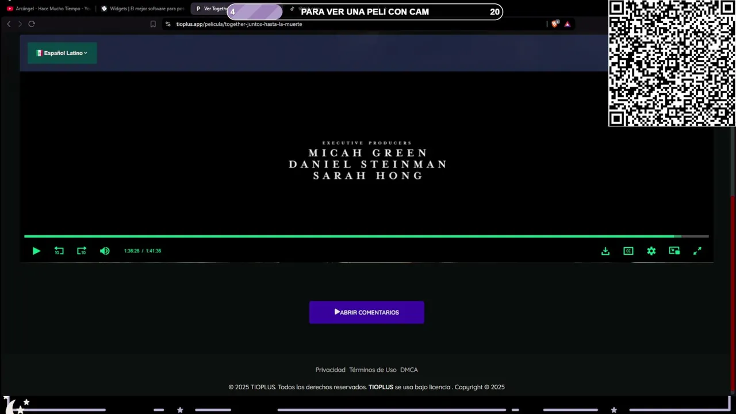The width and height of the screenshot is (736, 414).
Task: Open the Términos de Uso link
Action: pos(373,370)
